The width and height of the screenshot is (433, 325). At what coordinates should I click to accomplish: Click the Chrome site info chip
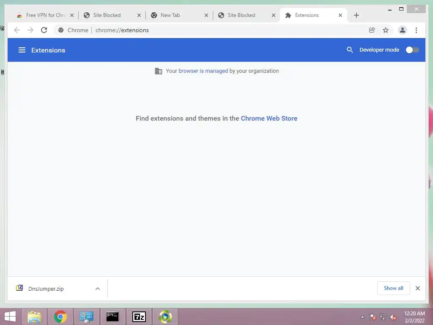click(x=74, y=30)
